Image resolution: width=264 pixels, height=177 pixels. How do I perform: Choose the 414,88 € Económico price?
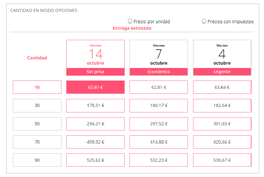point(159,142)
